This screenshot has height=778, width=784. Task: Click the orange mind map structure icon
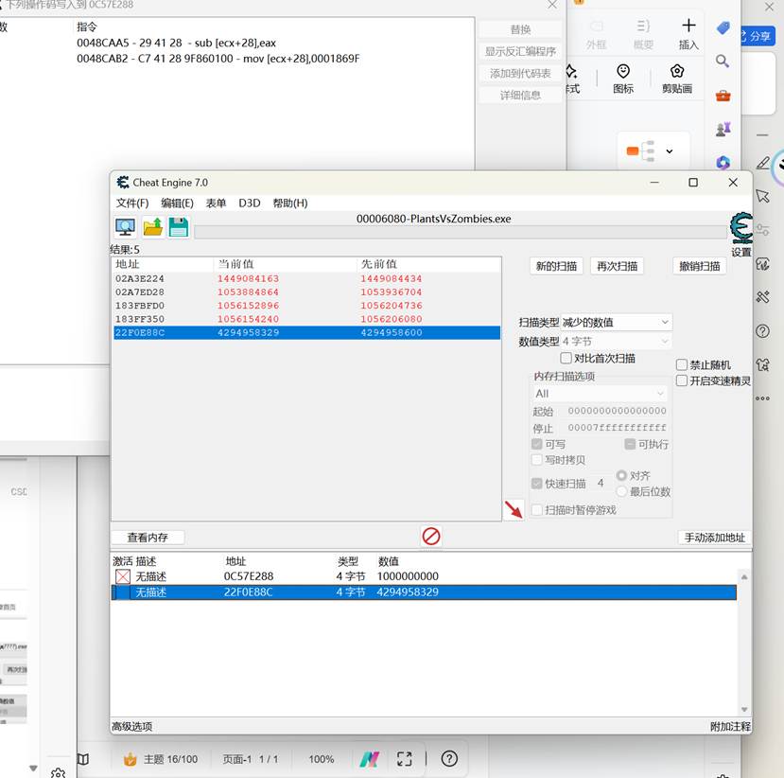(640, 150)
